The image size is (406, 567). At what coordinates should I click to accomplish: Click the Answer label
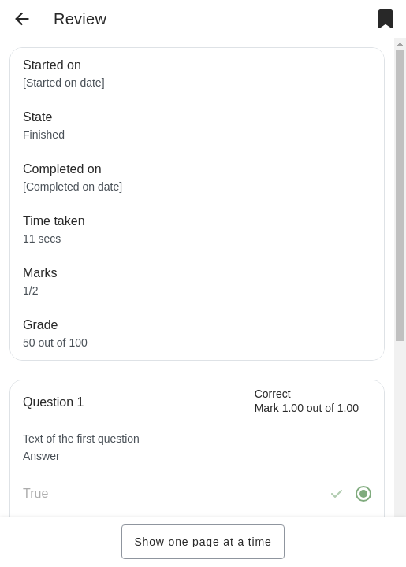(x=41, y=456)
